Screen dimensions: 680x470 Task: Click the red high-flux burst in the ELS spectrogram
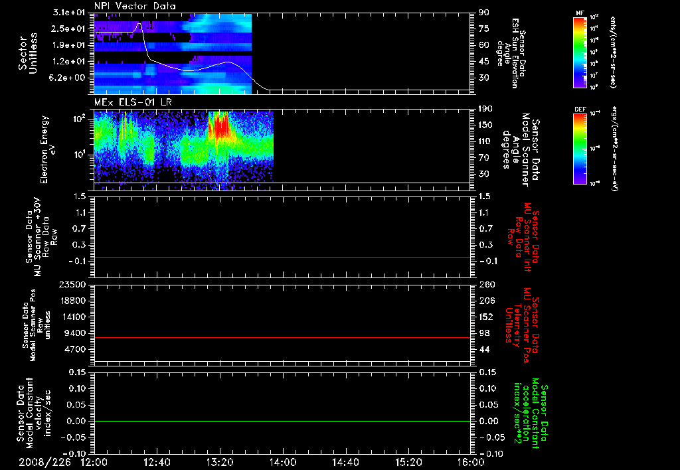220,125
